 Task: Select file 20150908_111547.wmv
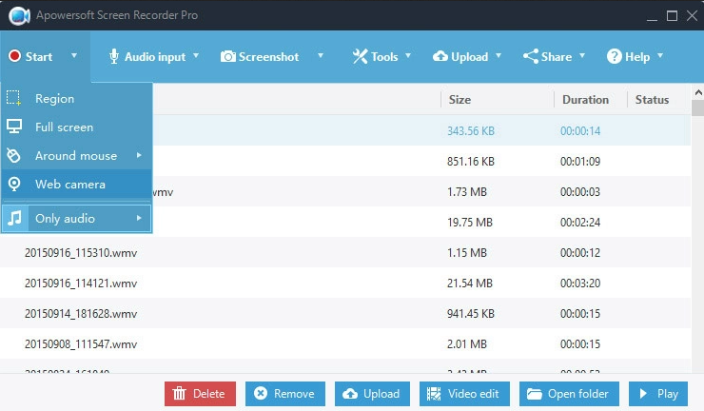tap(81, 344)
